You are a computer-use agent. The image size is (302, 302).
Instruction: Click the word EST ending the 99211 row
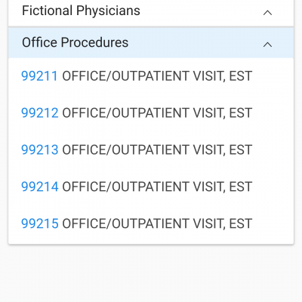(x=241, y=76)
